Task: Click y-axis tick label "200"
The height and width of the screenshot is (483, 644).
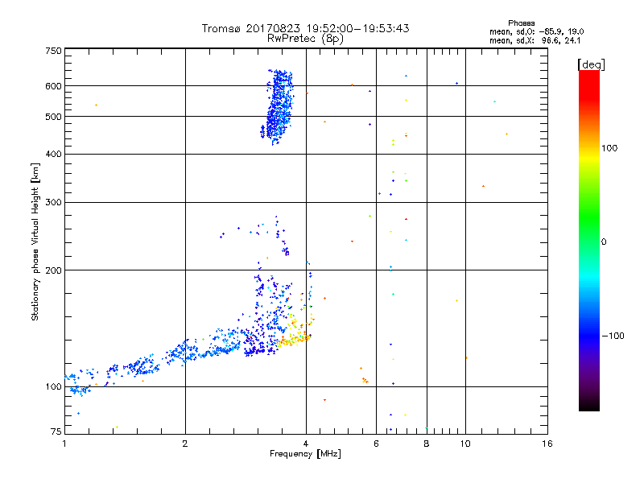Action: 53,270
